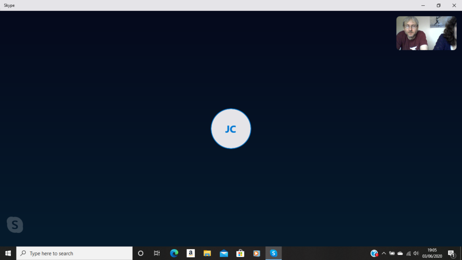
Task: Open the Wi-Fi network flyout
Action: click(x=408, y=253)
